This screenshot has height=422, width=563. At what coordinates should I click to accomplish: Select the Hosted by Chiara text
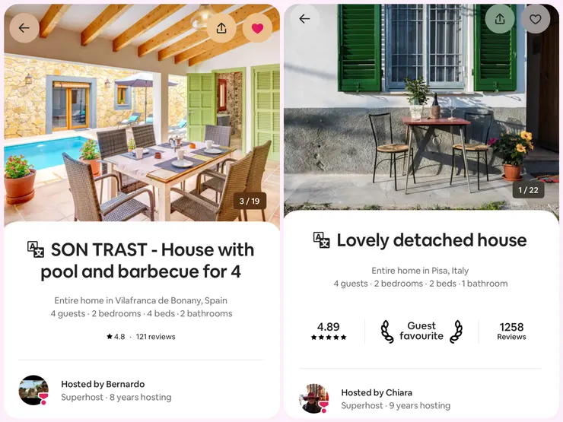377,392
